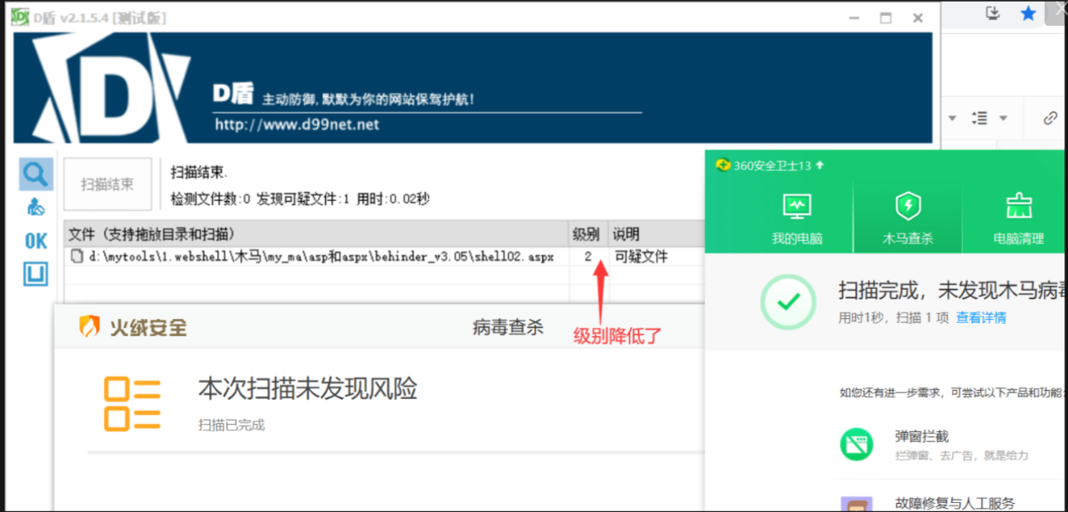Click the browser install-app download icon
This screenshot has height=512, width=1068.
[x=994, y=13]
